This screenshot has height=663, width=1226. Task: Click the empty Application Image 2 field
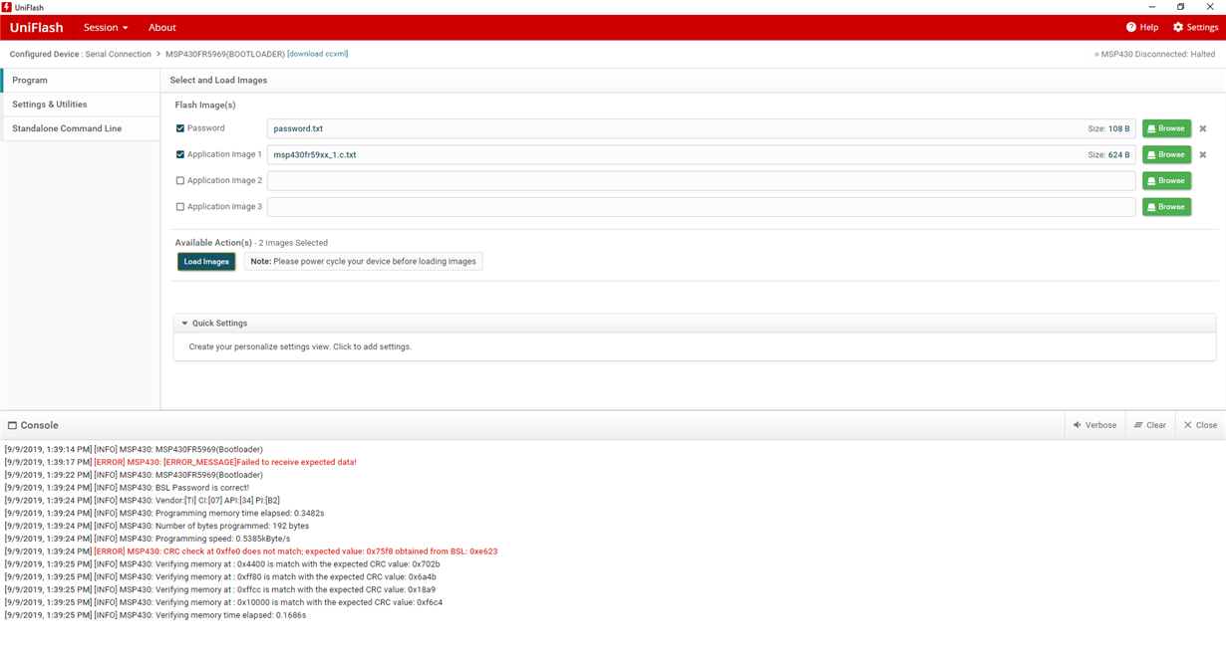[701, 180]
